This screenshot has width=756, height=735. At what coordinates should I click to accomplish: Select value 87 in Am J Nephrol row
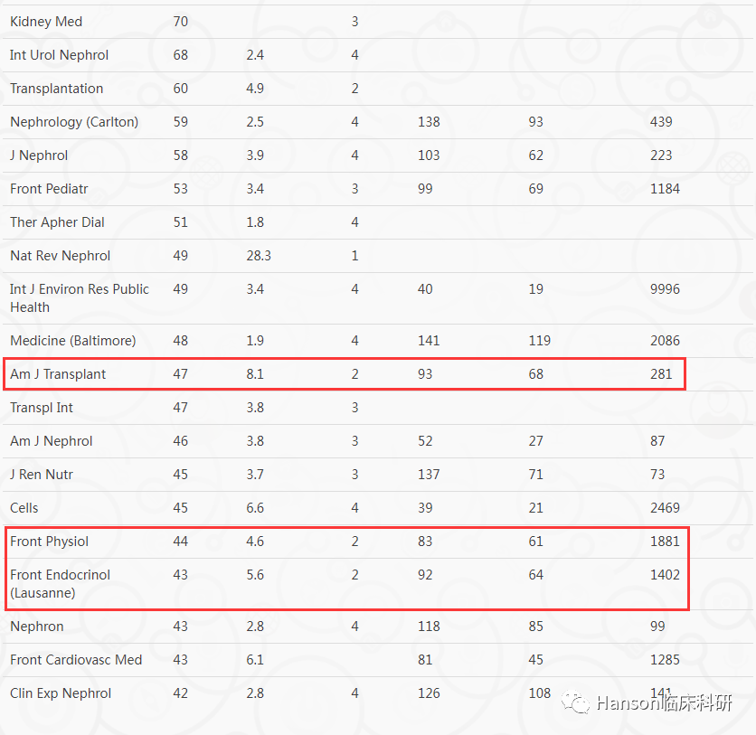tap(657, 441)
